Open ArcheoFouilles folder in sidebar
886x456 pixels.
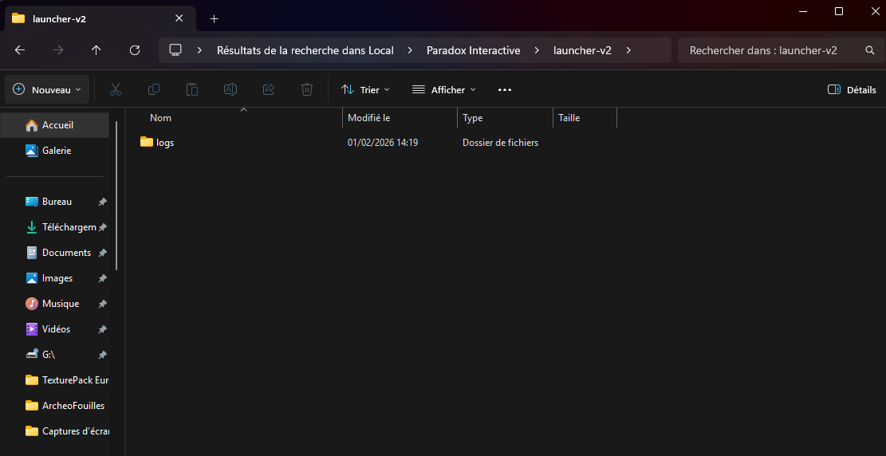pyautogui.click(x=55, y=406)
